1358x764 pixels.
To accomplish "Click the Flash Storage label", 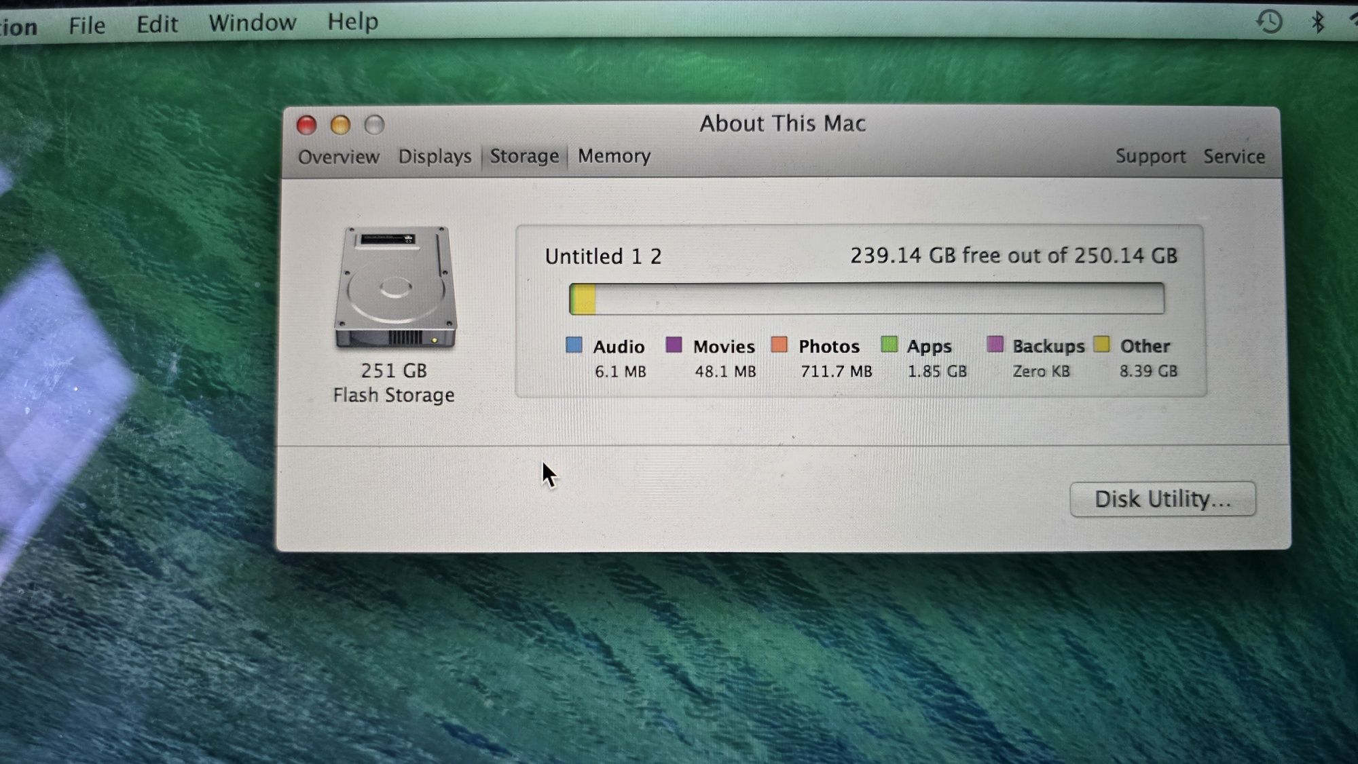I will pos(394,395).
